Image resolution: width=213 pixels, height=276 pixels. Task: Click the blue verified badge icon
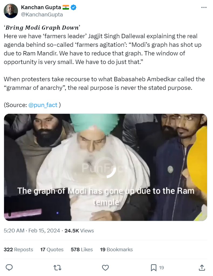coord(74,7)
